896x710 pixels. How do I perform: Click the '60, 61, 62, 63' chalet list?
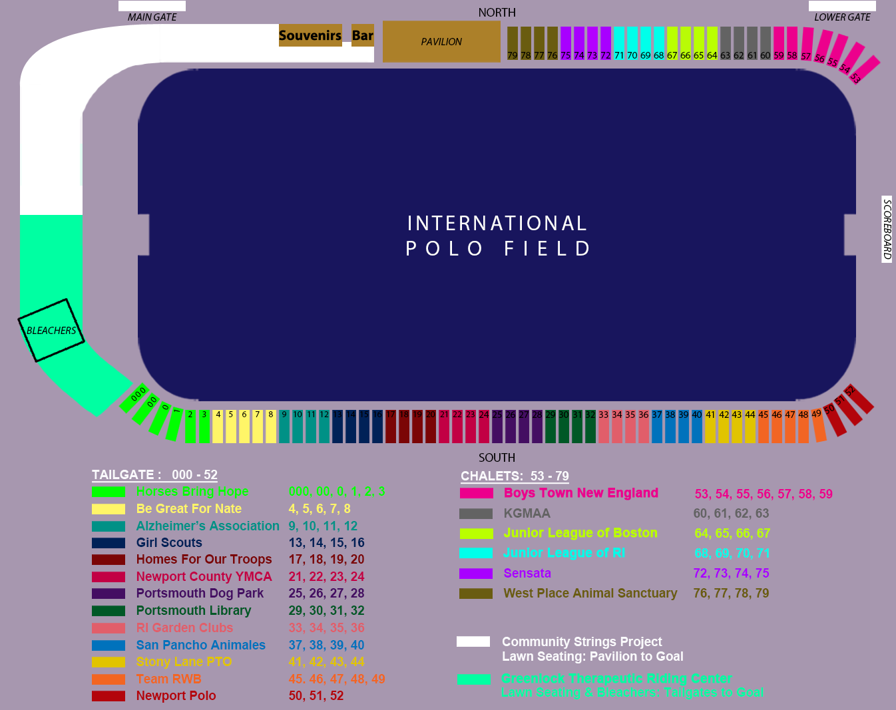point(731,514)
